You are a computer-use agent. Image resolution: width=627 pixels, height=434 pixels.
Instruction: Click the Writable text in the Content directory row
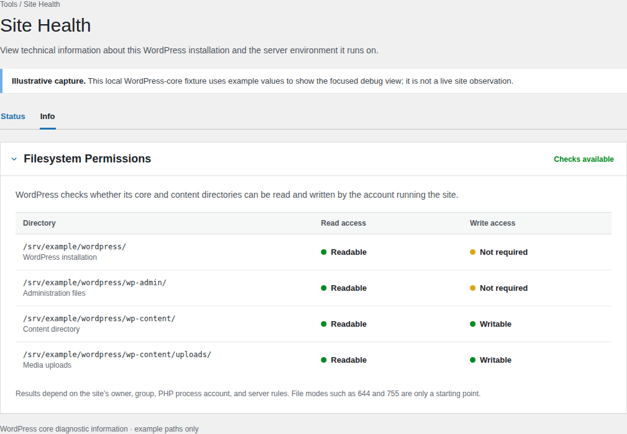pyautogui.click(x=495, y=324)
